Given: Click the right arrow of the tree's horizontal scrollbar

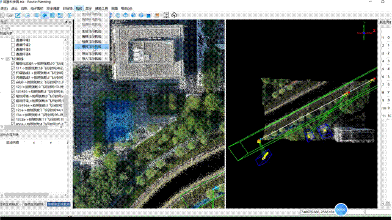Looking at the screenshot, I should click(x=61, y=127).
